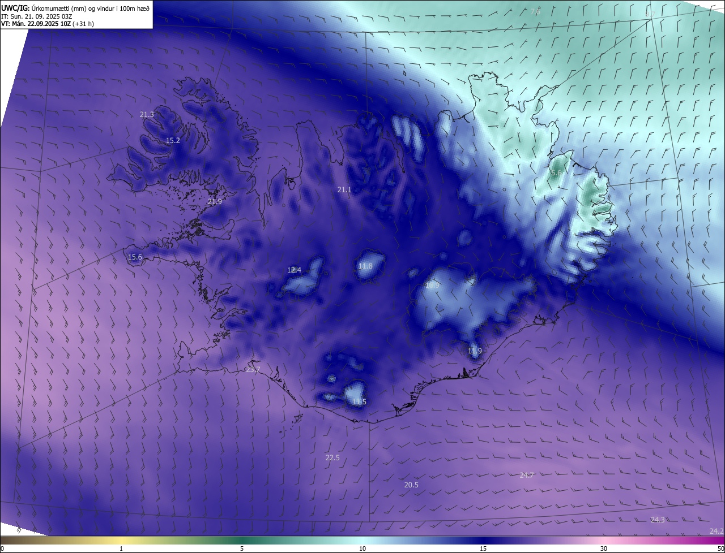Click the map value 12.4
The width and height of the screenshot is (725, 553).
294,270
